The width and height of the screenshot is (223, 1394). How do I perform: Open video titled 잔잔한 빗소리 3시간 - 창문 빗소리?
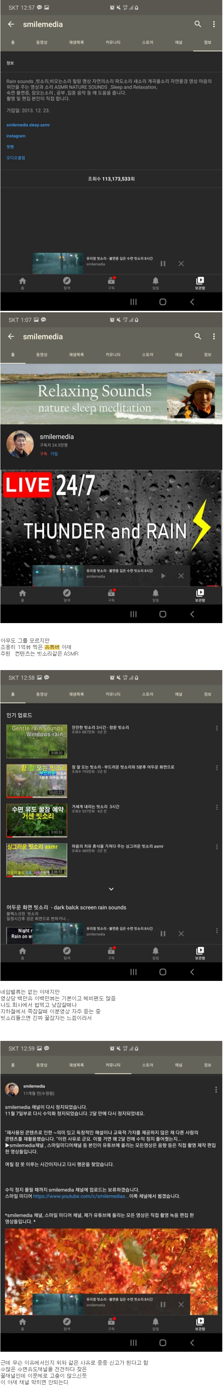[100, 727]
